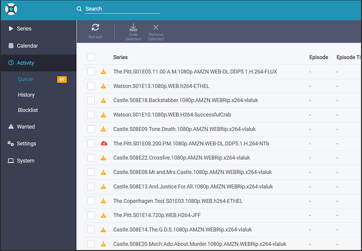The height and width of the screenshot is (251, 362).
Task: Toggle the select-all checkbox in table header
Action: point(91,57)
